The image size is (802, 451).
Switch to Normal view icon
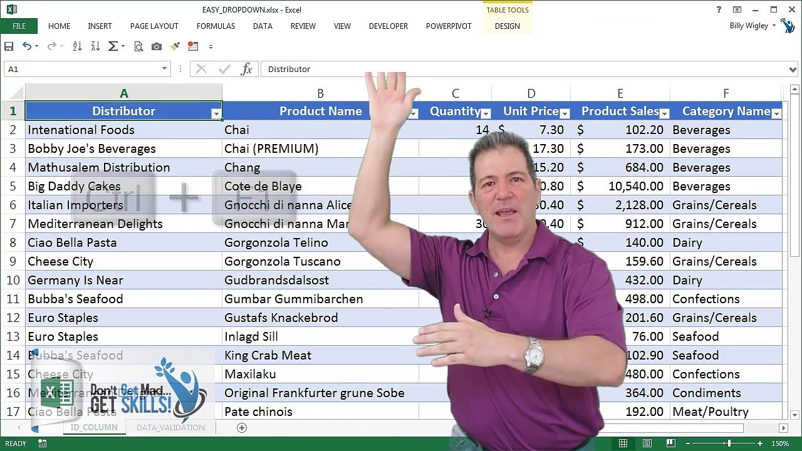pyautogui.click(x=623, y=443)
